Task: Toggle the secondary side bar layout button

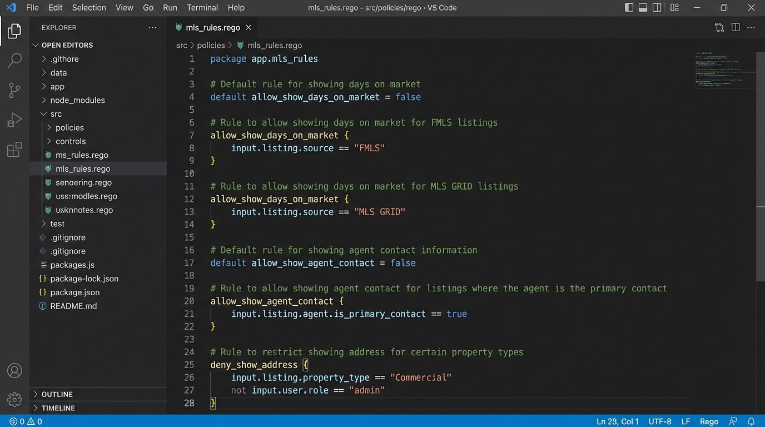Action: point(657,8)
